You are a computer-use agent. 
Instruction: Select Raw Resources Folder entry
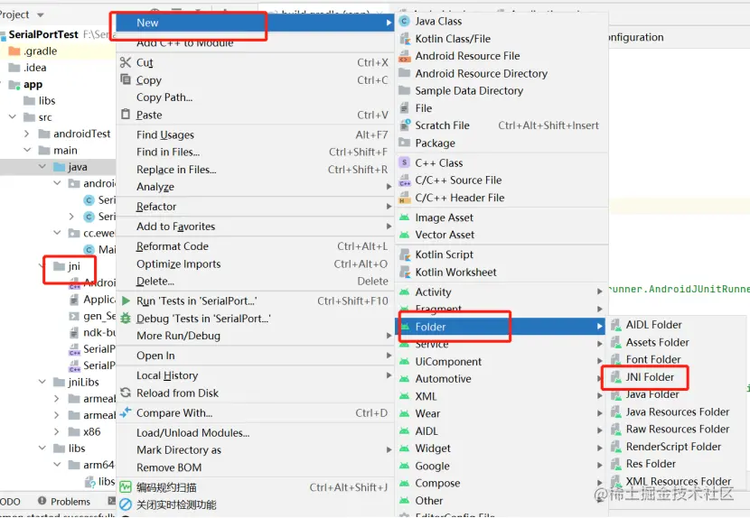[x=675, y=429]
